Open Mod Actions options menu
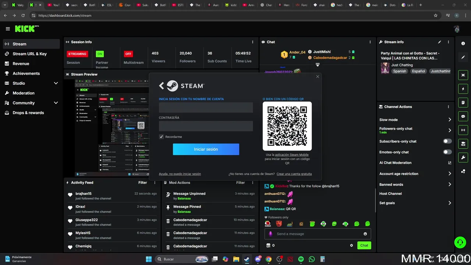This screenshot has height=265, width=471. (x=252, y=183)
